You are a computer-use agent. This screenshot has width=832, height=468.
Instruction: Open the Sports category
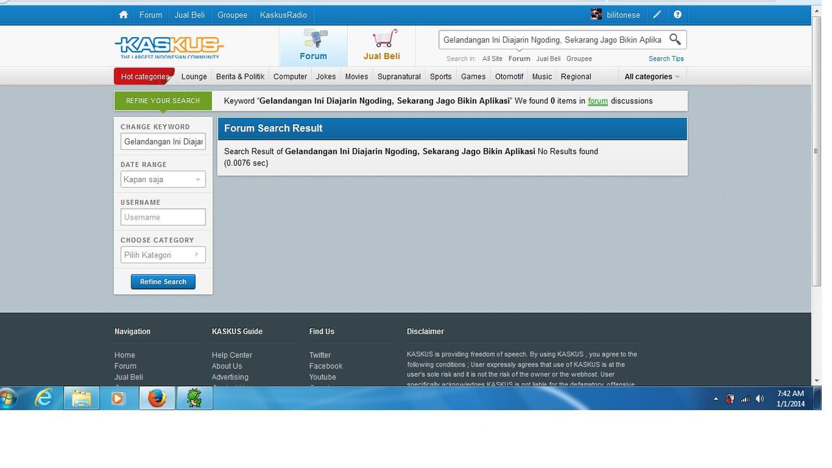[x=441, y=76]
